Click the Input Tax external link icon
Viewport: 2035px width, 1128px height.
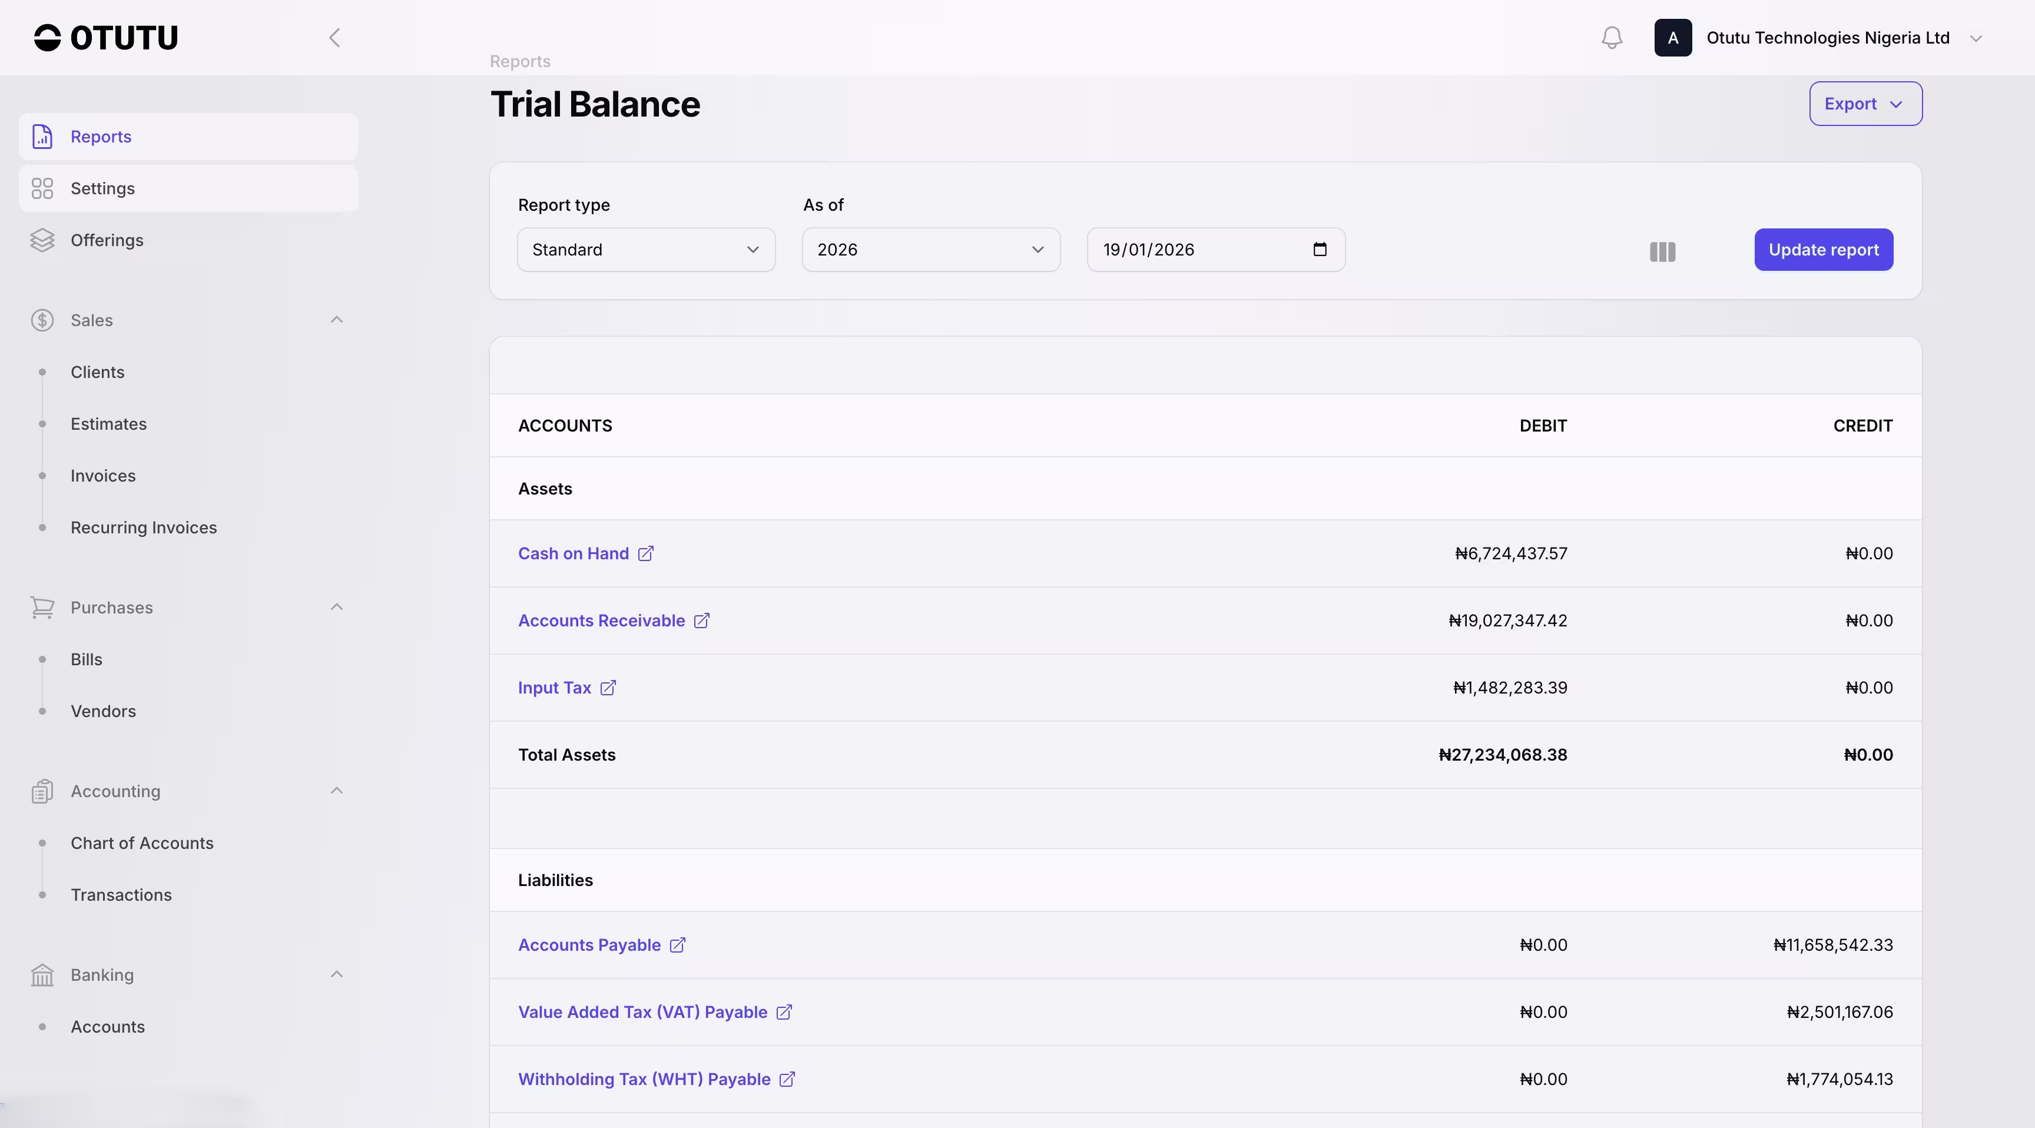coord(608,688)
